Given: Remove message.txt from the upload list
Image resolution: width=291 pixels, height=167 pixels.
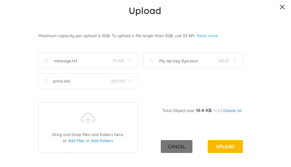Looking at the screenshot, I should [130, 61].
